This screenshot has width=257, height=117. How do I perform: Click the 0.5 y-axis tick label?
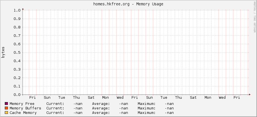tap(17, 53)
